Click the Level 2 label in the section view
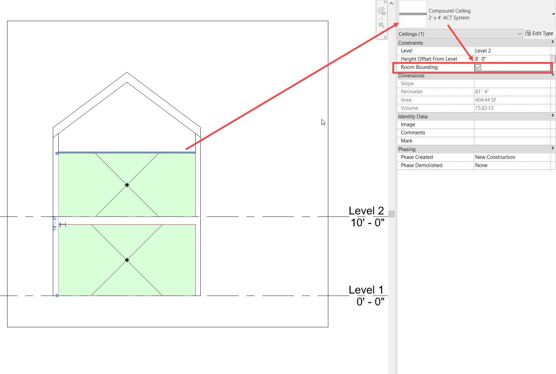Screen dimensions: 556x374 [366, 211]
